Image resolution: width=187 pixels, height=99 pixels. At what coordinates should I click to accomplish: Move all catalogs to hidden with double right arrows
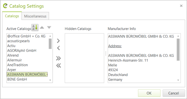tap(58, 58)
